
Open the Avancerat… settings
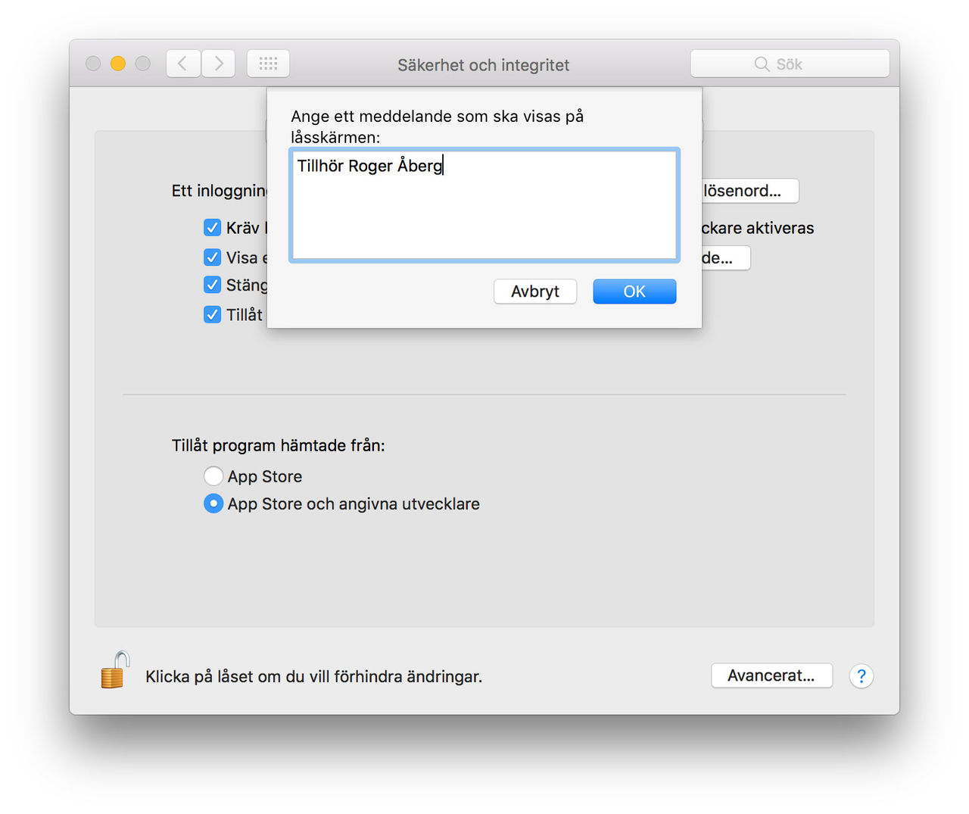(x=771, y=675)
